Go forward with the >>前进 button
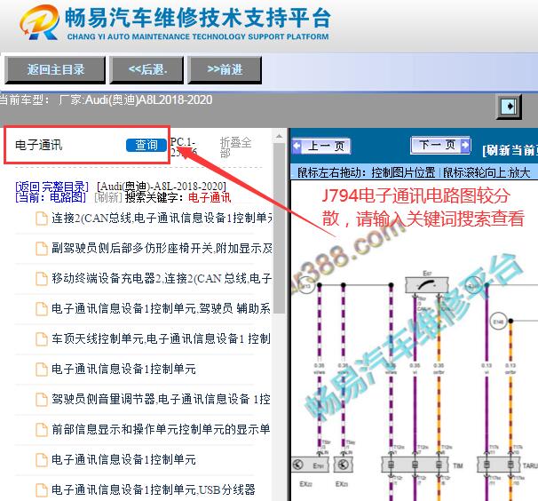Screen dimensions: 538x501 click(x=225, y=69)
